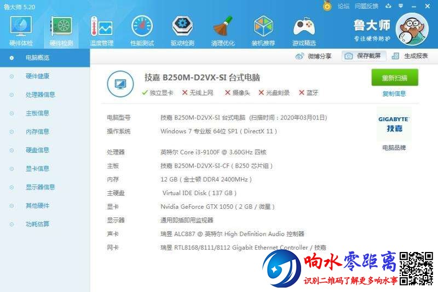Click 英特尔 Core i3-9100F processor text

[x=214, y=152]
